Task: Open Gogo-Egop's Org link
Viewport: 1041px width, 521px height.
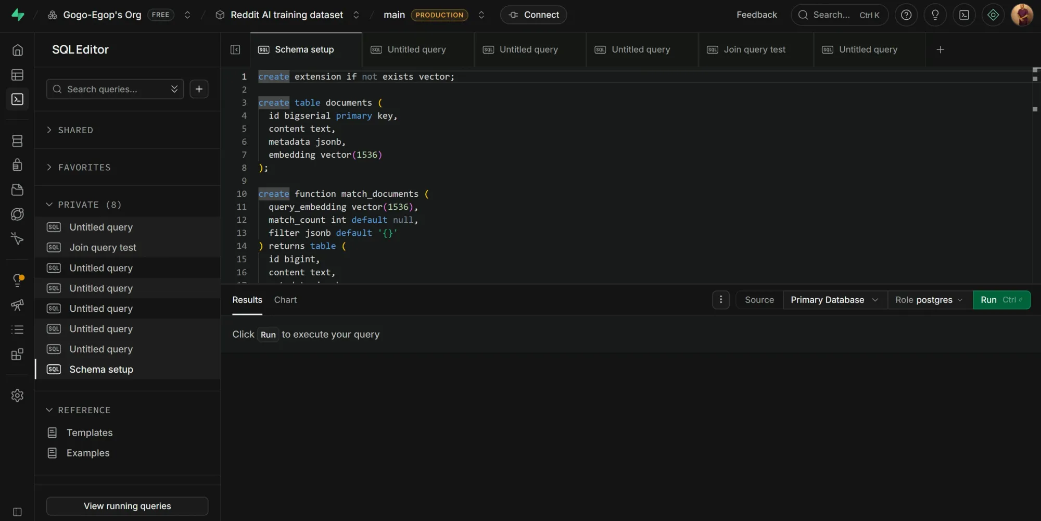Action: tap(102, 15)
